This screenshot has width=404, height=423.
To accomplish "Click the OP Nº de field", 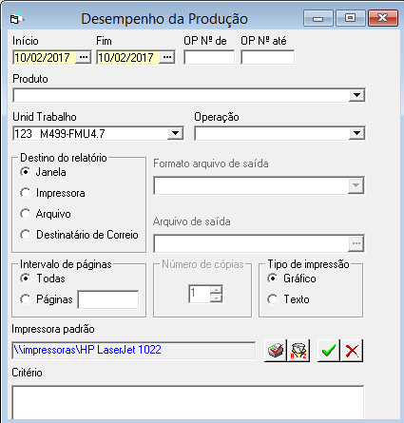I will (x=209, y=57).
